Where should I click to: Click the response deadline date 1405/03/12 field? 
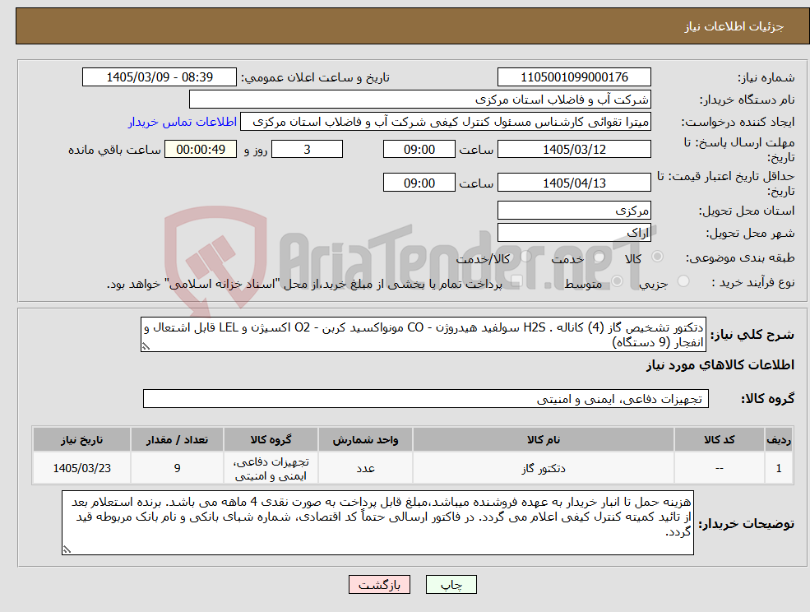[574, 150]
